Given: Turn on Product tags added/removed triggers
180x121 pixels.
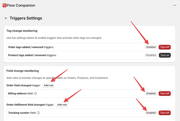Looking at the screenshot, I should 165,55.
